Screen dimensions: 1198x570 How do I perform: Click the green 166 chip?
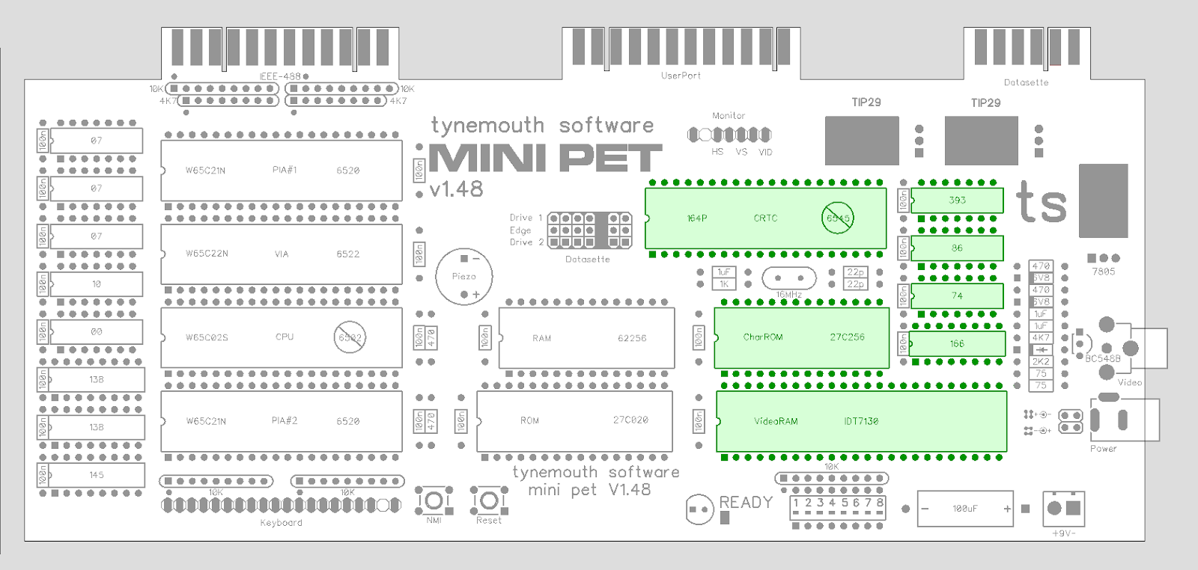coord(957,344)
